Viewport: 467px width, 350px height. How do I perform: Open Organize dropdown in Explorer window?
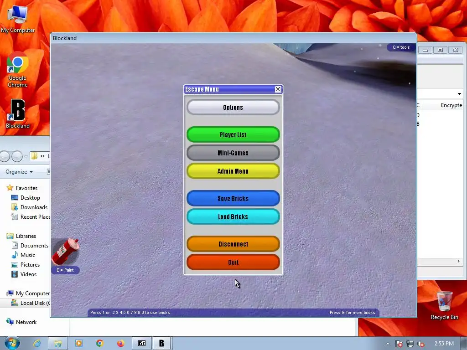pyautogui.click(x=19, y=172)
